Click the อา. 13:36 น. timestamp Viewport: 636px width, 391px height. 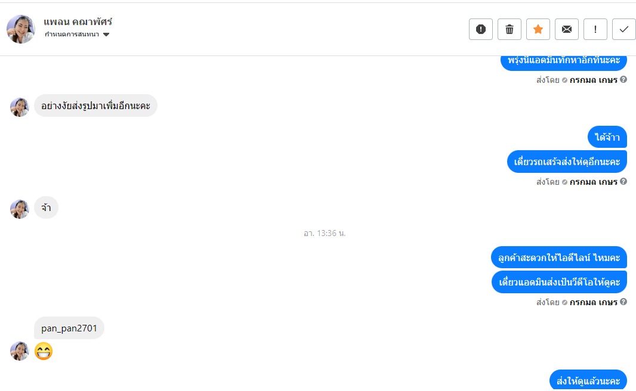(325, 233)
